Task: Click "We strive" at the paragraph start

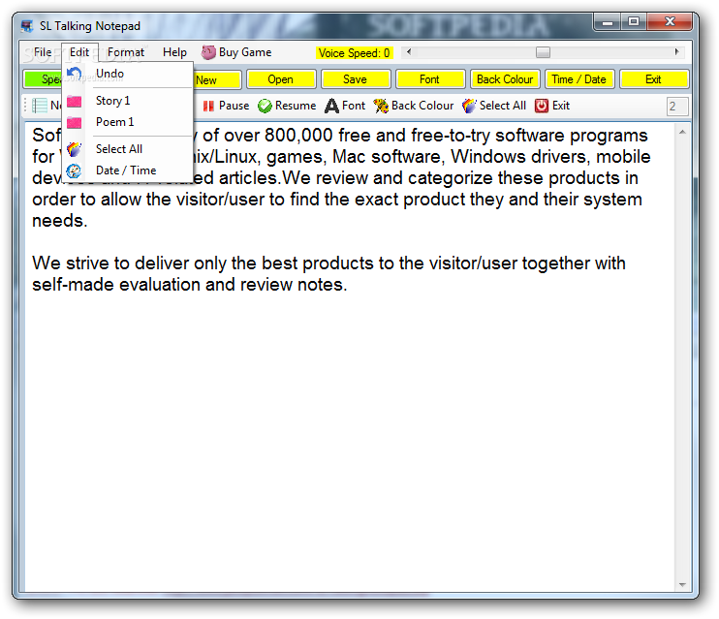Action: pos(70,263)
